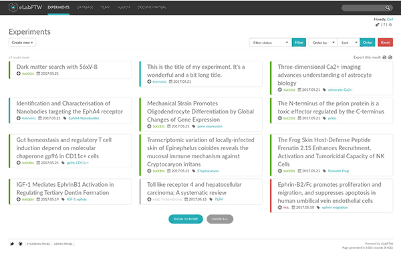Click the GitHub icon in the footer
The height and width of the screenshot is (267, 401).
pyautogui.click(x=19, y=244)
